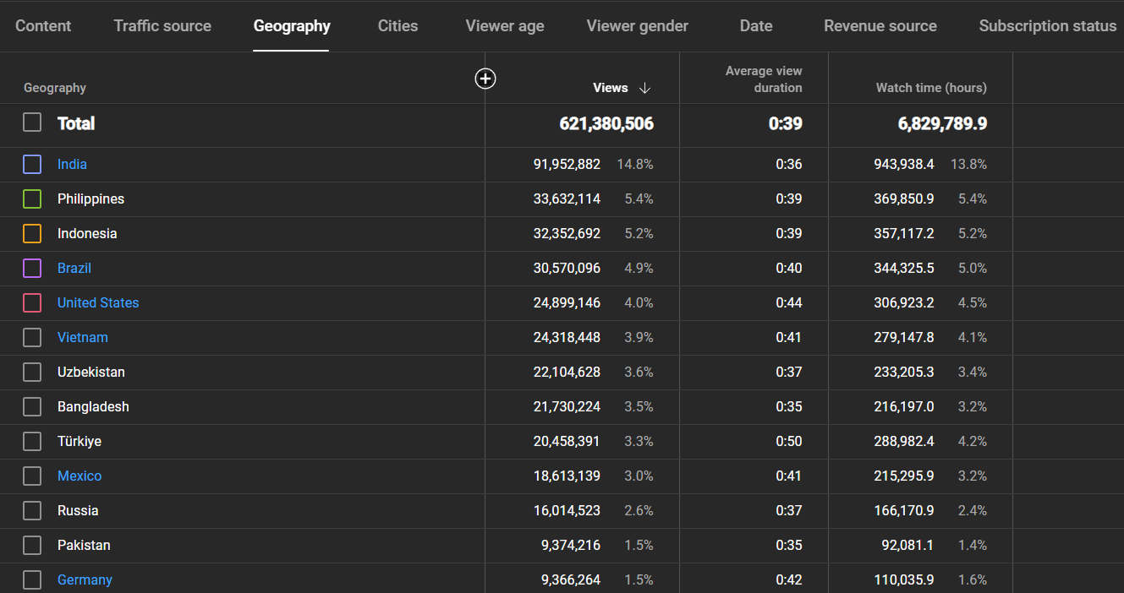Screen dimensions: 1124x593
Task: Sort by Average view duration header
Action: tap(764, 79)
